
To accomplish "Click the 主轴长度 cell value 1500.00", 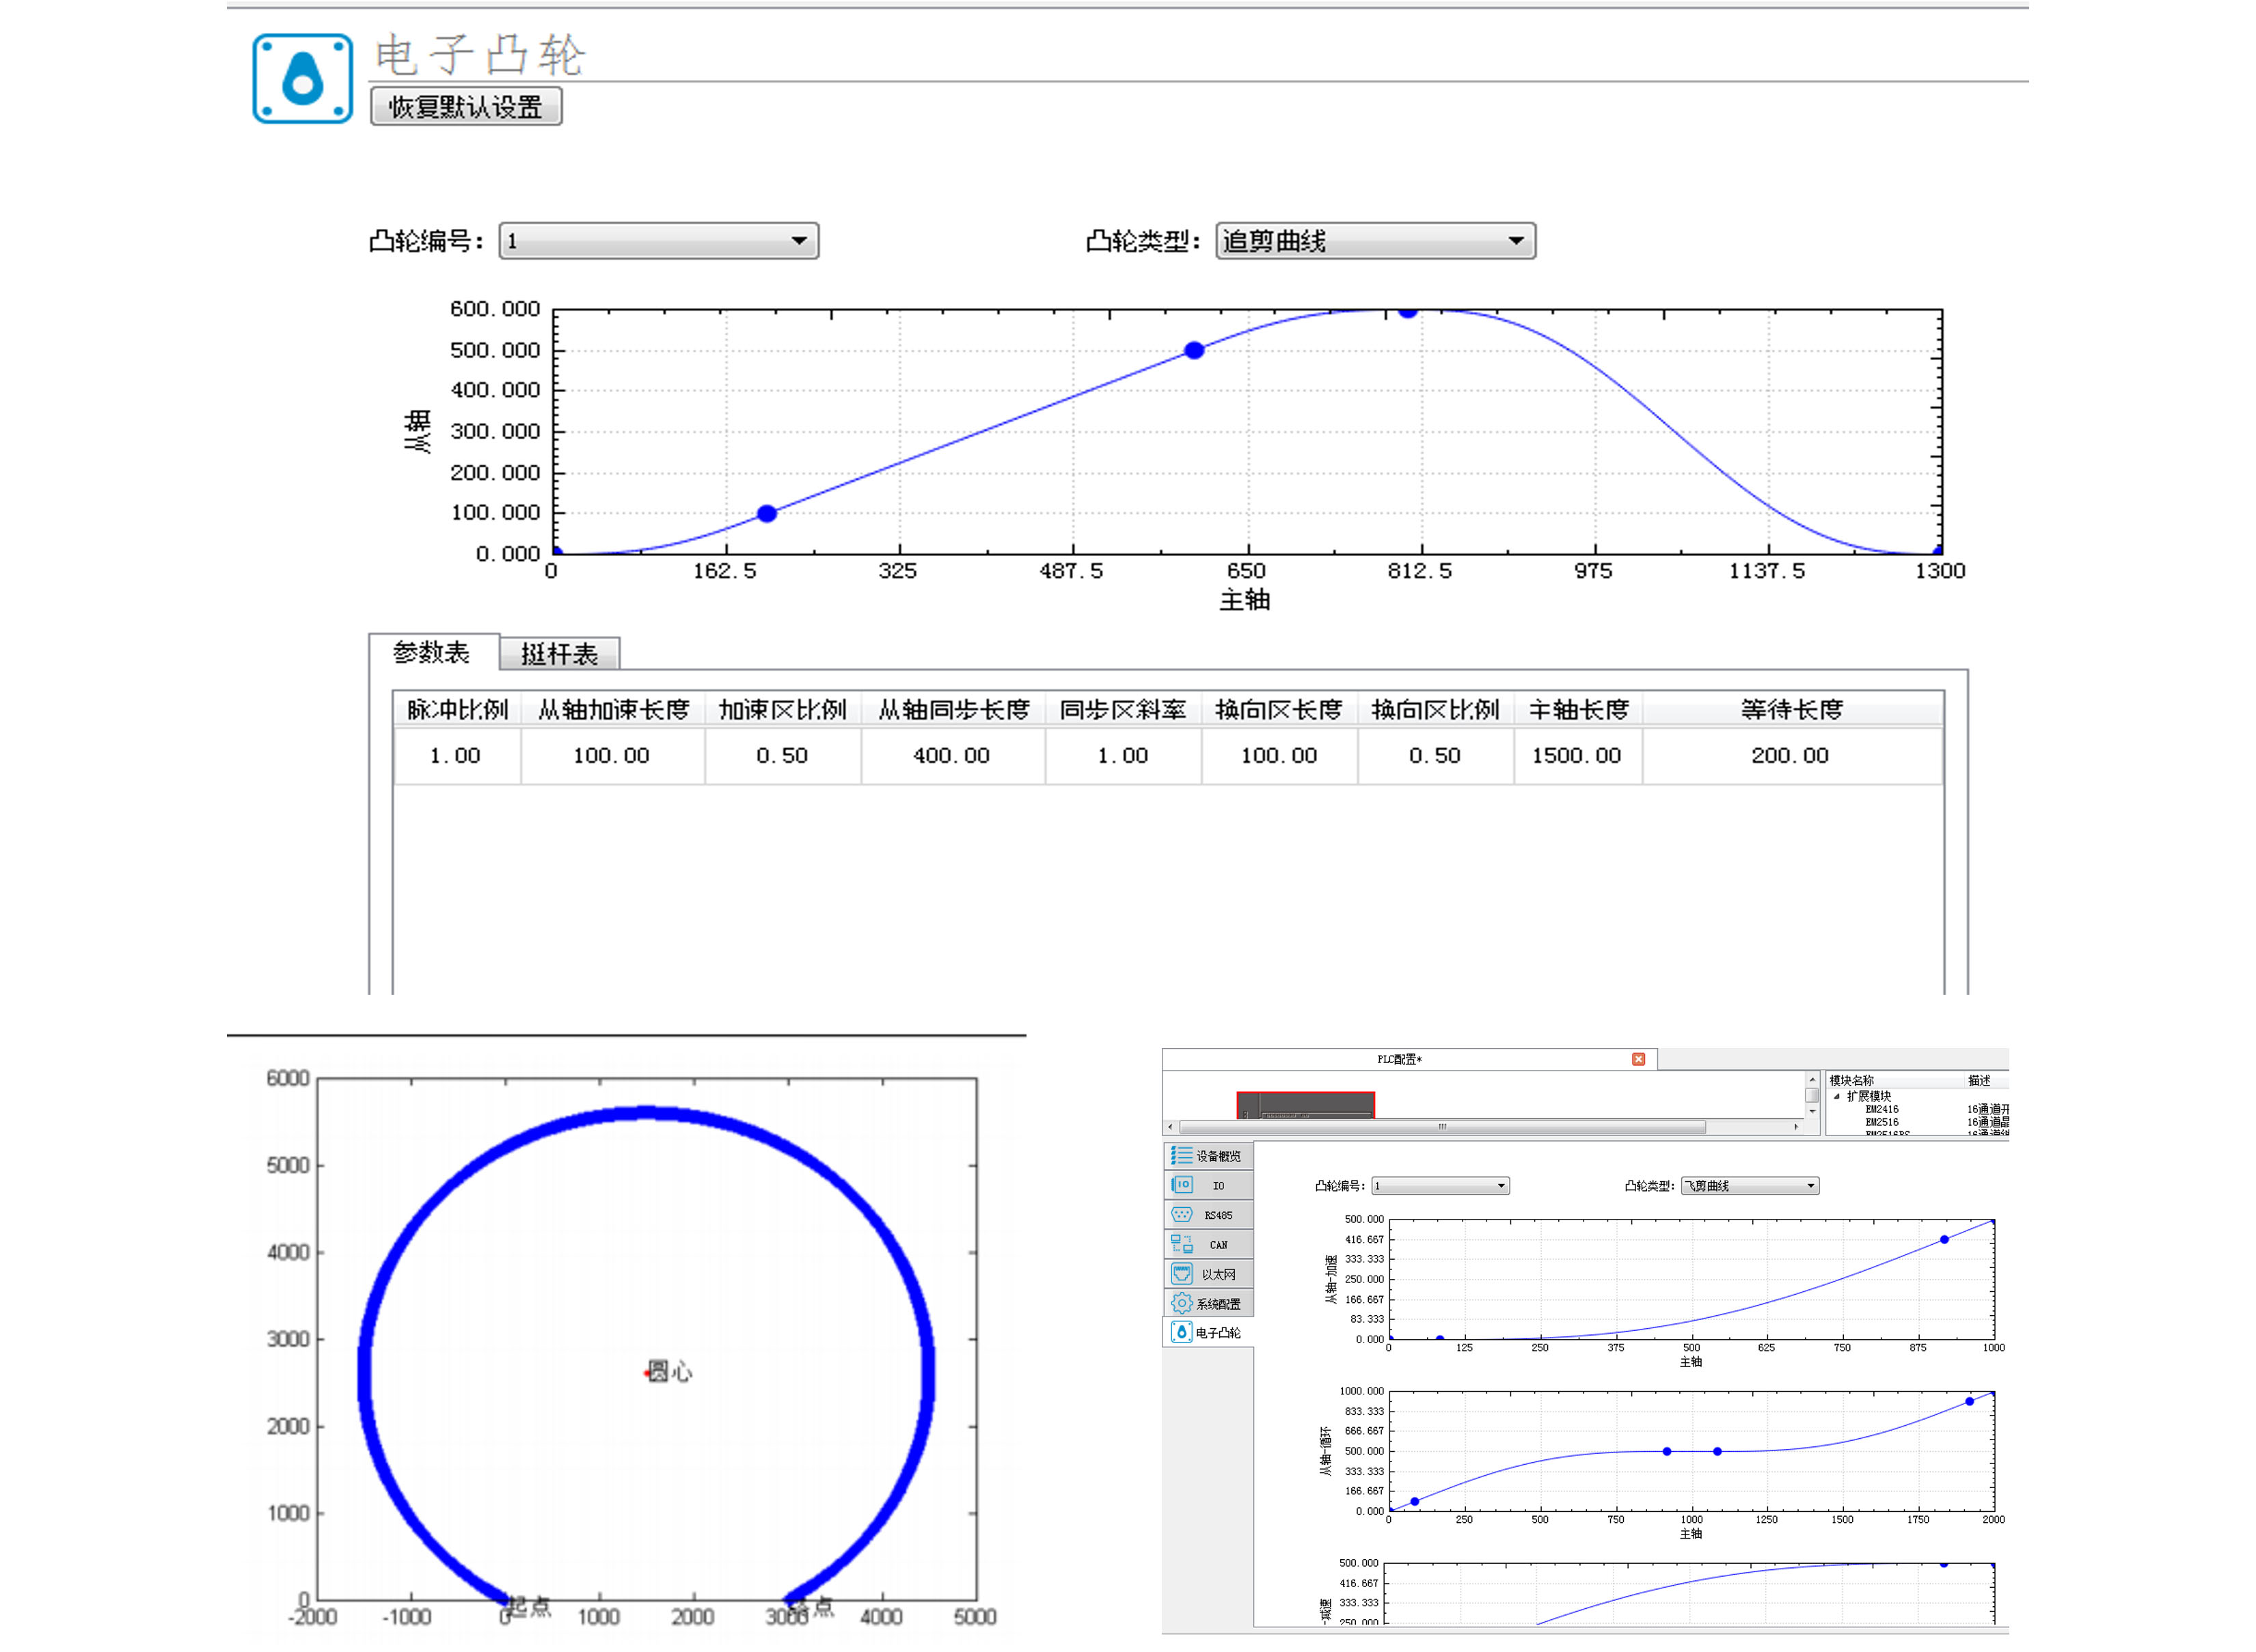I will tap(1576, 756).
